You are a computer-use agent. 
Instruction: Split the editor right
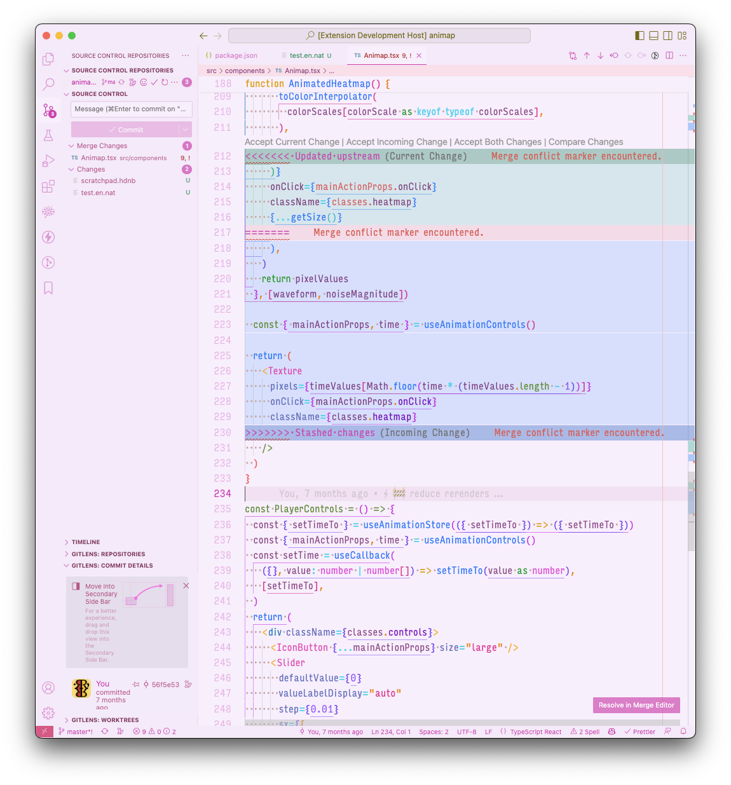pos(669,55)
